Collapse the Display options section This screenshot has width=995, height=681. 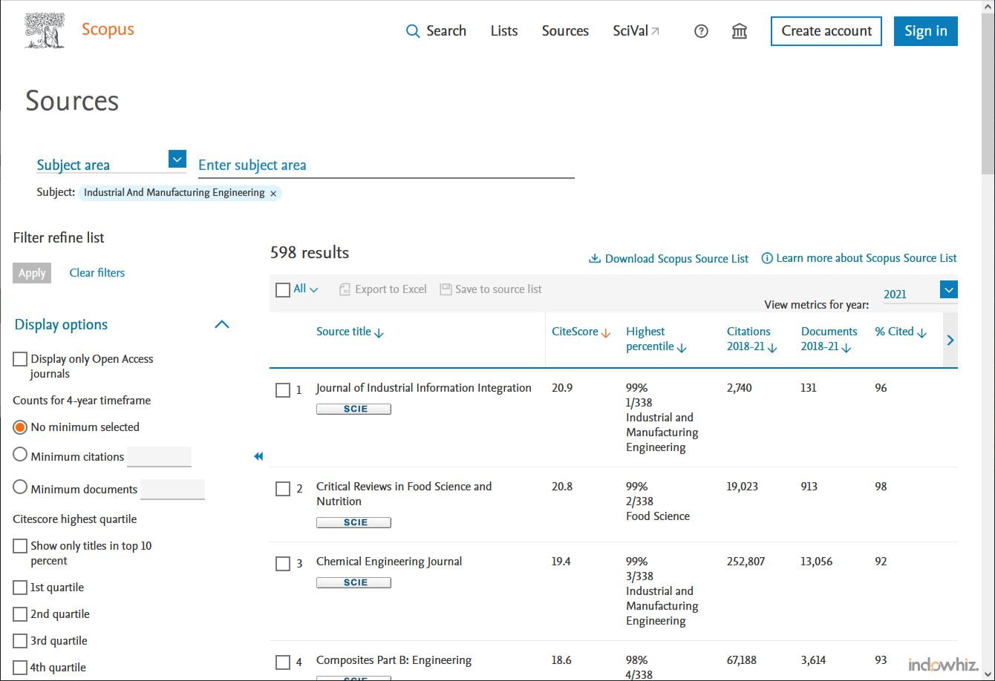tap(222, 324)
